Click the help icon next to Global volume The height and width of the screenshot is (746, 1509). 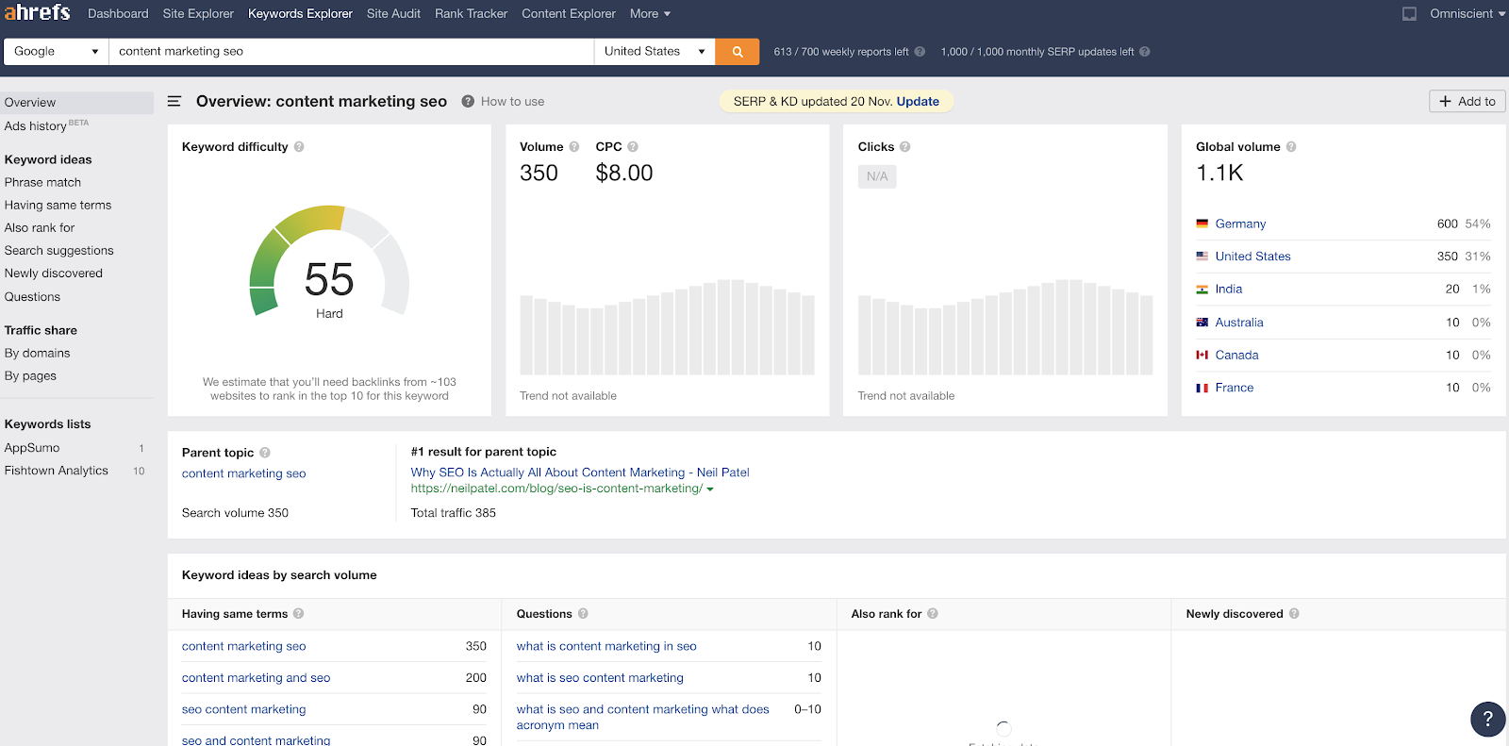[x=1291, y=147]
